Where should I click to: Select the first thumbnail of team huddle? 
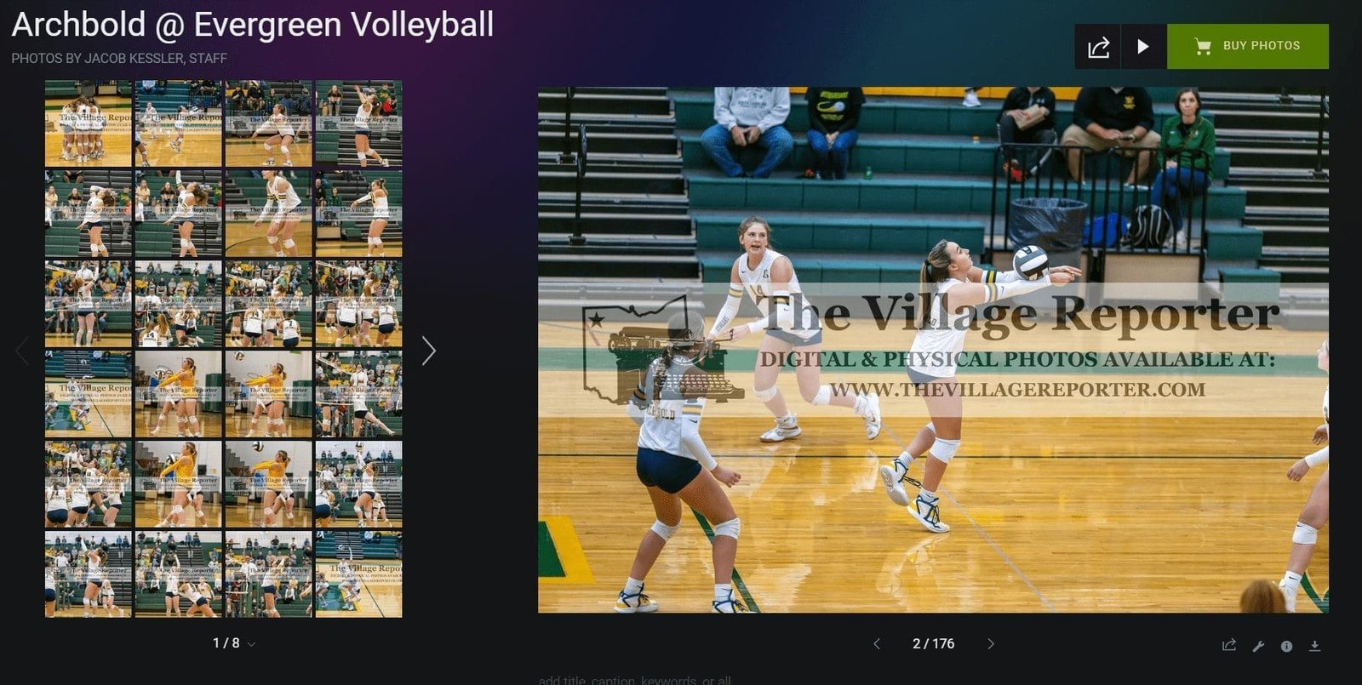tap(88, 123)
